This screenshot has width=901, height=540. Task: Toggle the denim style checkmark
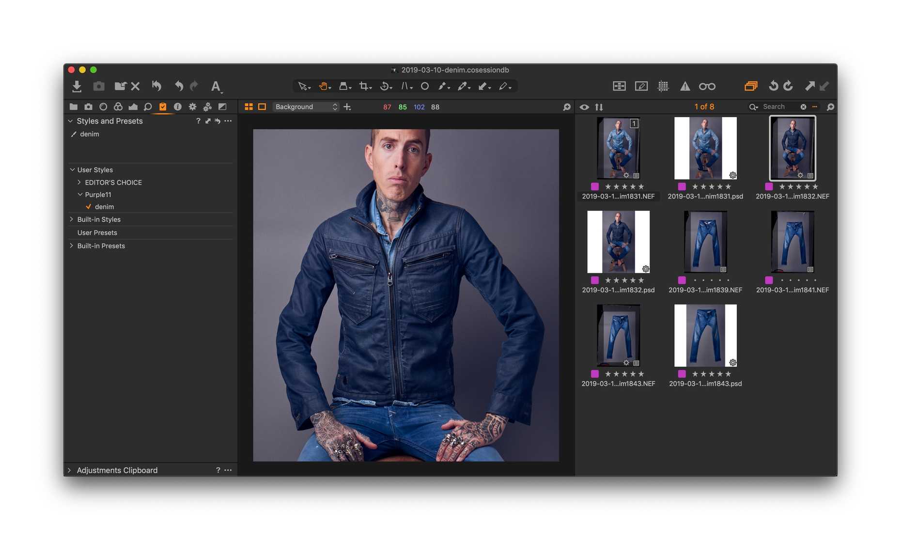[x=89, y=207]
